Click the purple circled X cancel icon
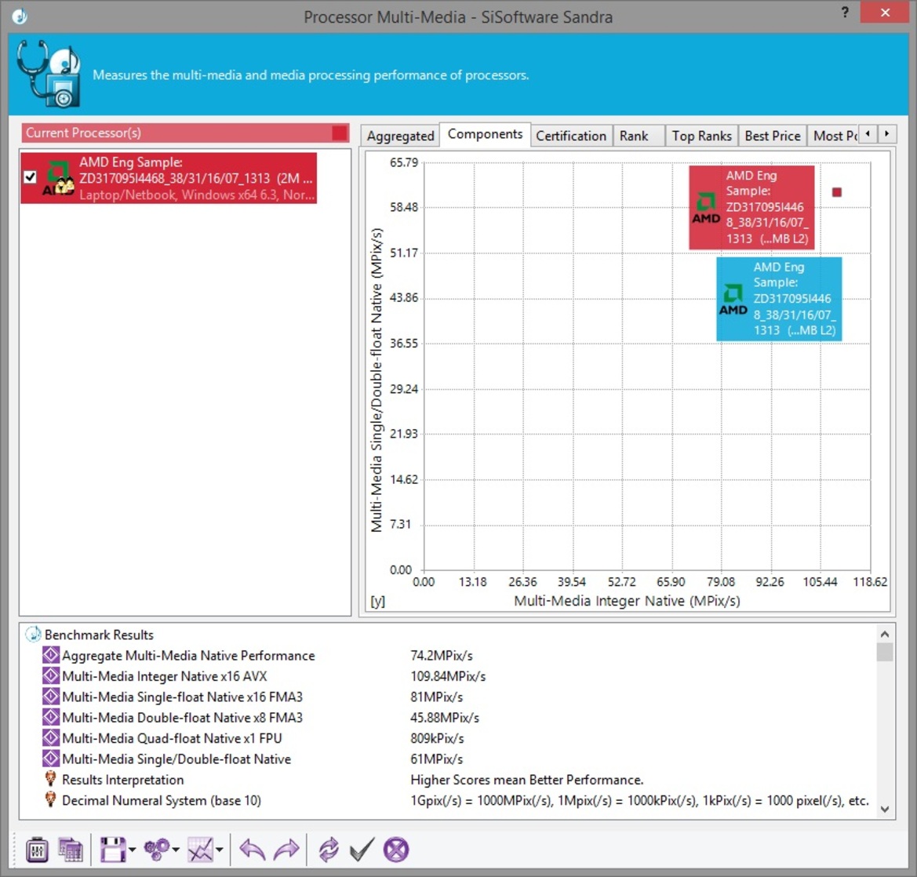917x877 pixels. pyautogui.click(x=396, y=850)
